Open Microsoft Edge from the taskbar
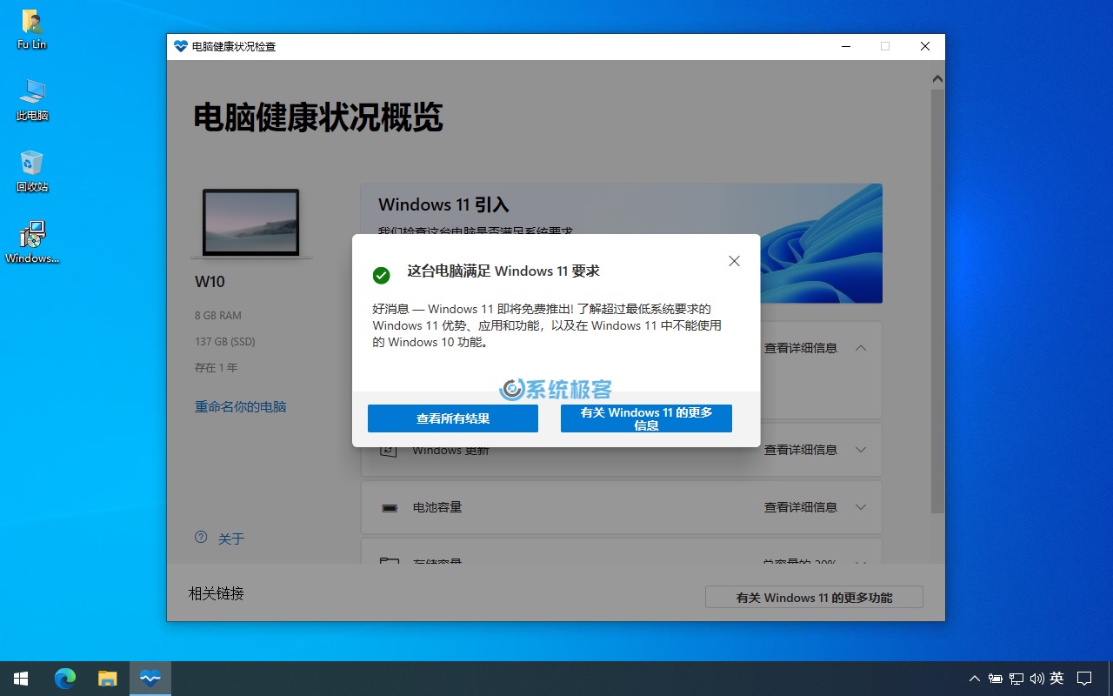This screenshot has height=696, width=1113. tap(65, 678)
